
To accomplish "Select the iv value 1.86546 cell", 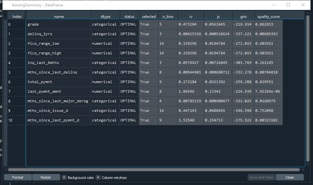I will 191,91.
